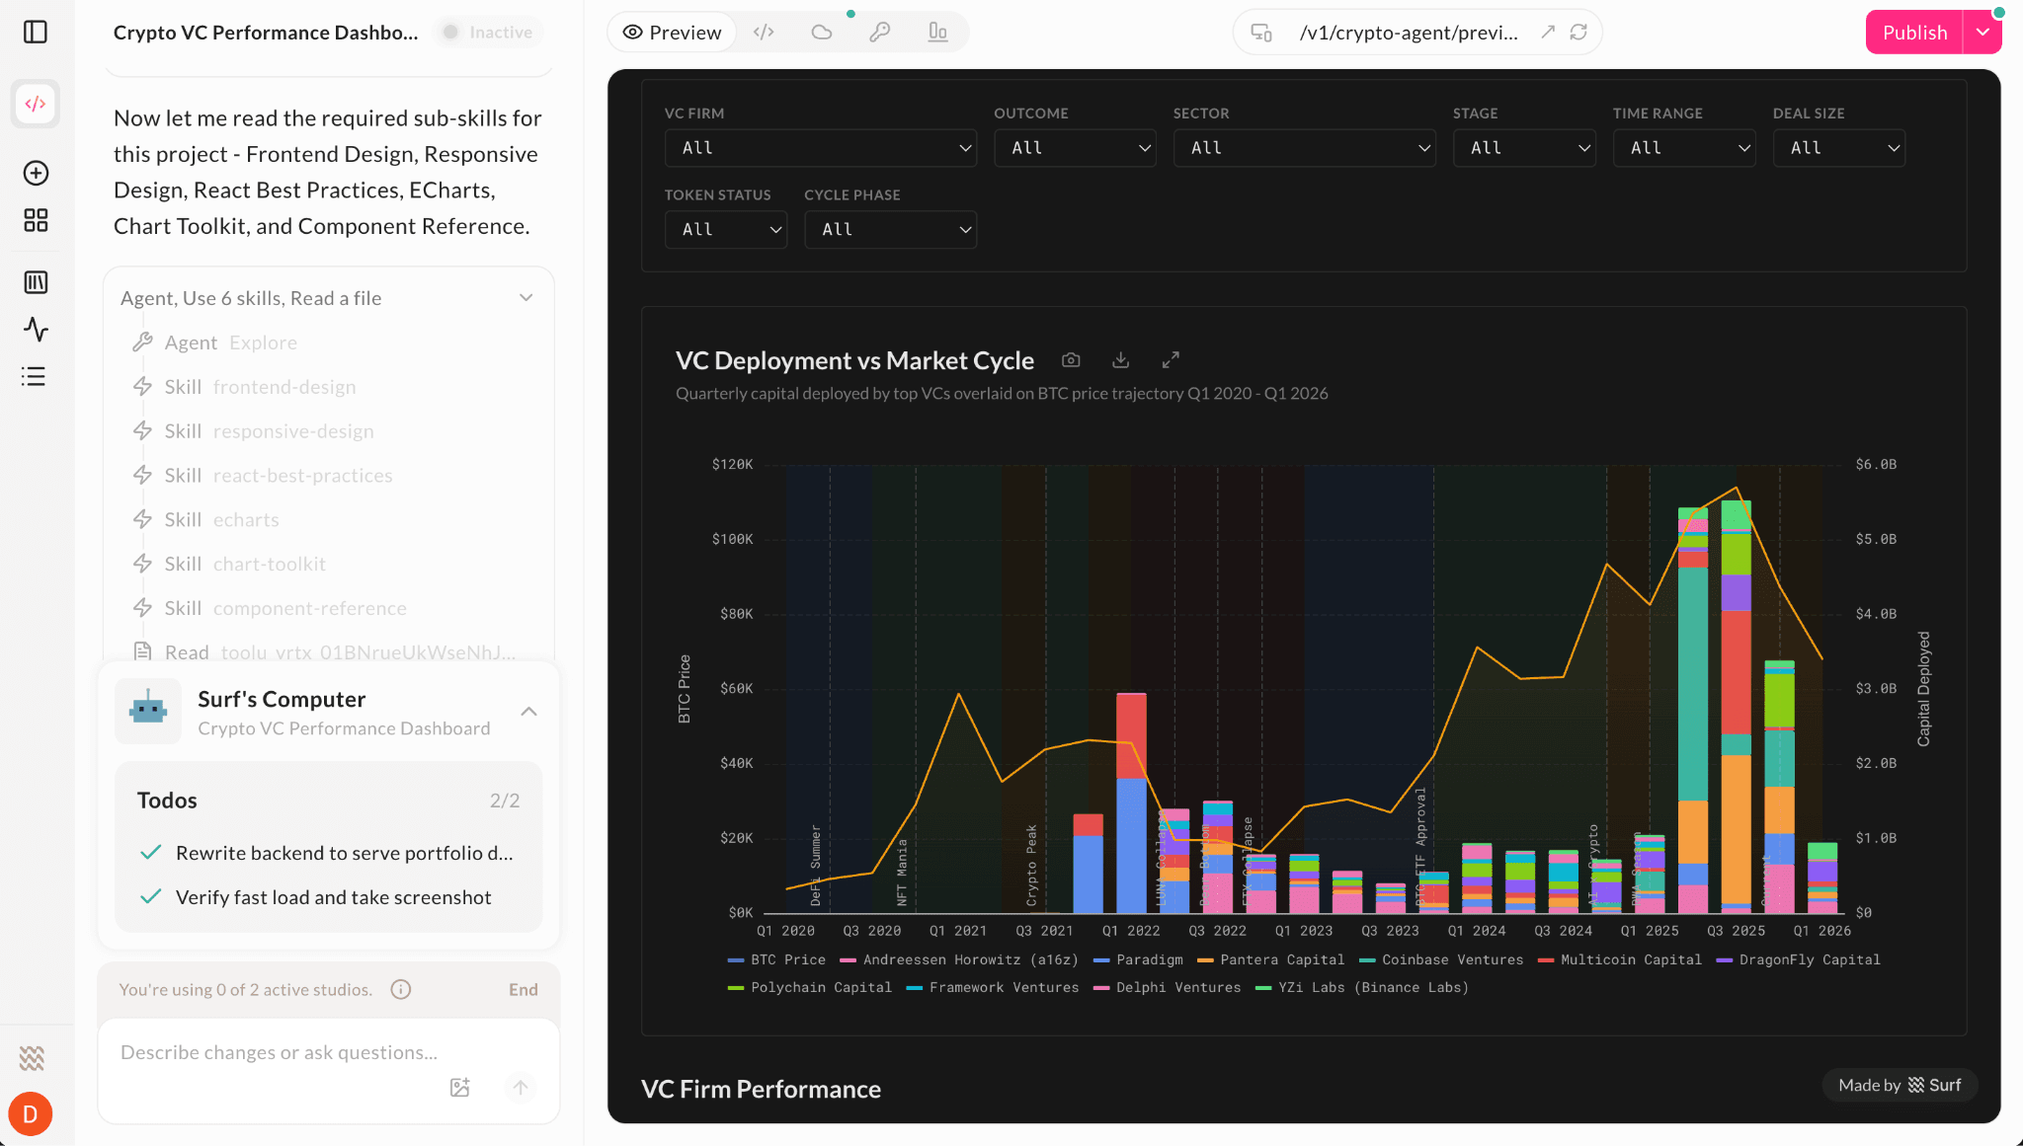Open the Deal Size dropdown
Image resolution: width=2023 pixels, height=1146 pixels.
coord(1839,148)
